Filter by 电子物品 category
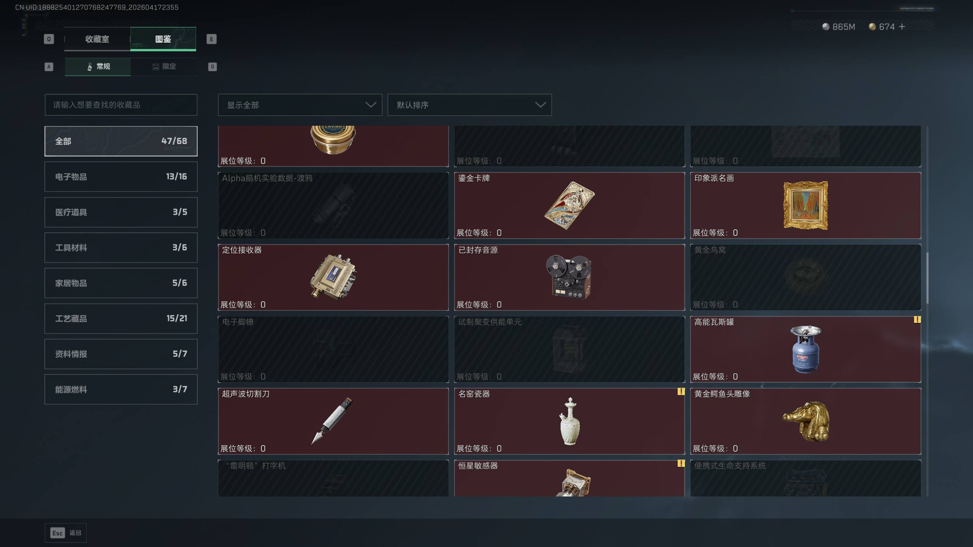Image resolution: width=973 pixels, height=547 pixels. tap(121, 177)
